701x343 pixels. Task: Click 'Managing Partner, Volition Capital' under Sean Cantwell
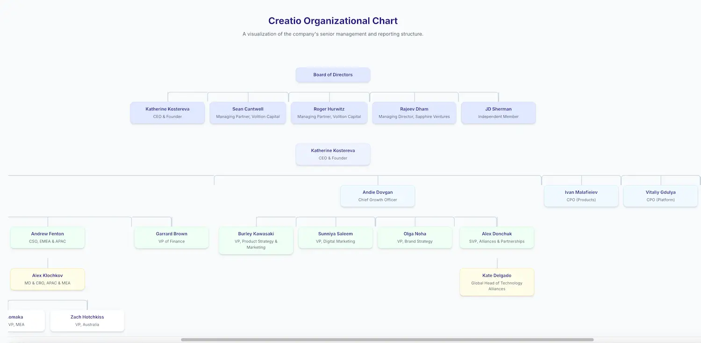(x=248, y=117)
